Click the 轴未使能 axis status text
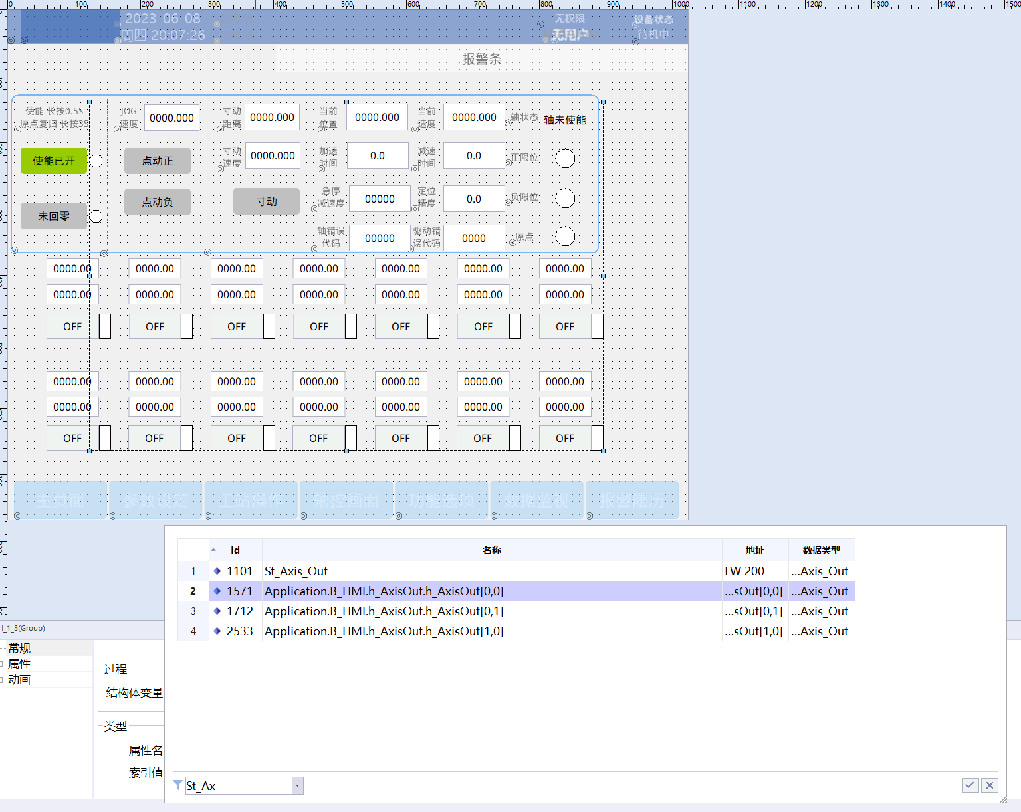This screenshot has width=1021, height=812. (x=565, y=120)
